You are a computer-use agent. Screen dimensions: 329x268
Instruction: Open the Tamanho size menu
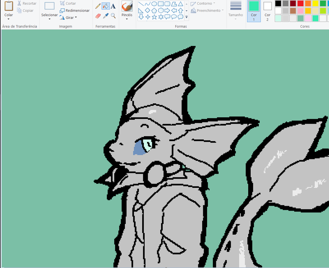tap(236, 11)
